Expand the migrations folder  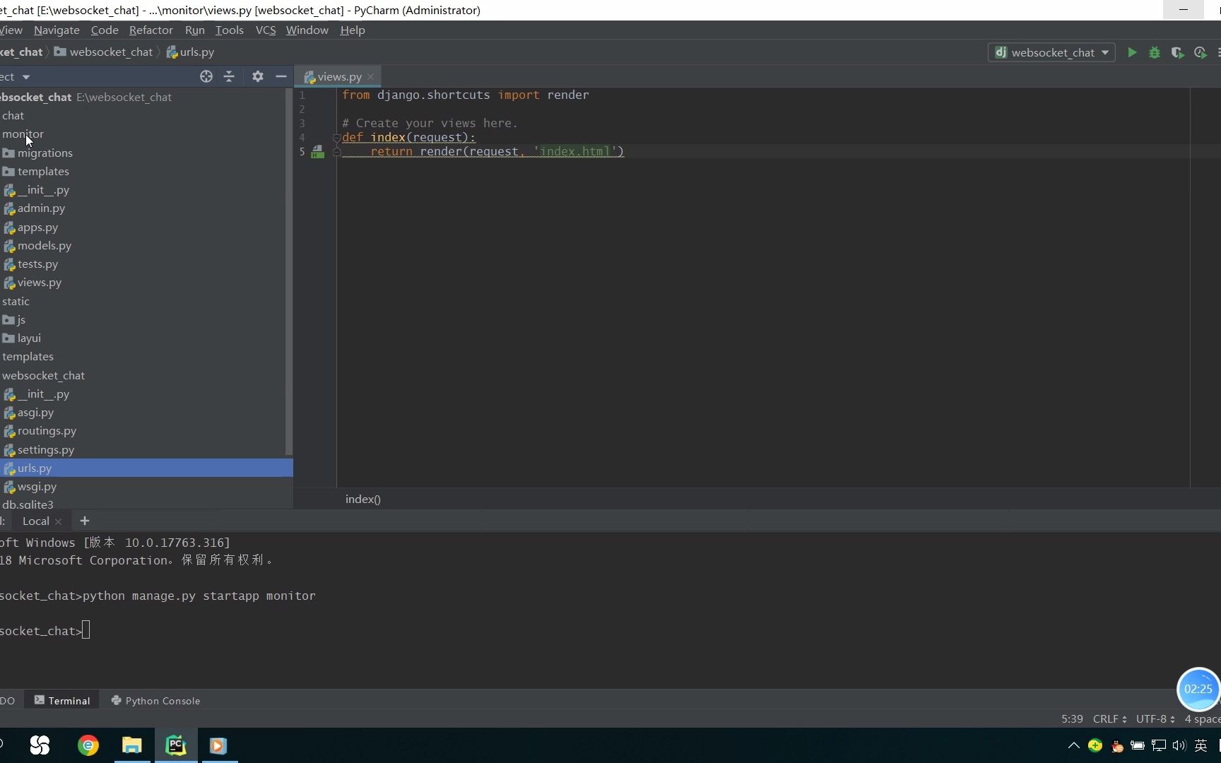(45, 153)
